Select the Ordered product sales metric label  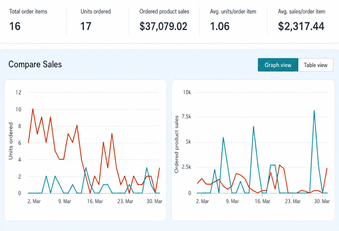[164, 11]
